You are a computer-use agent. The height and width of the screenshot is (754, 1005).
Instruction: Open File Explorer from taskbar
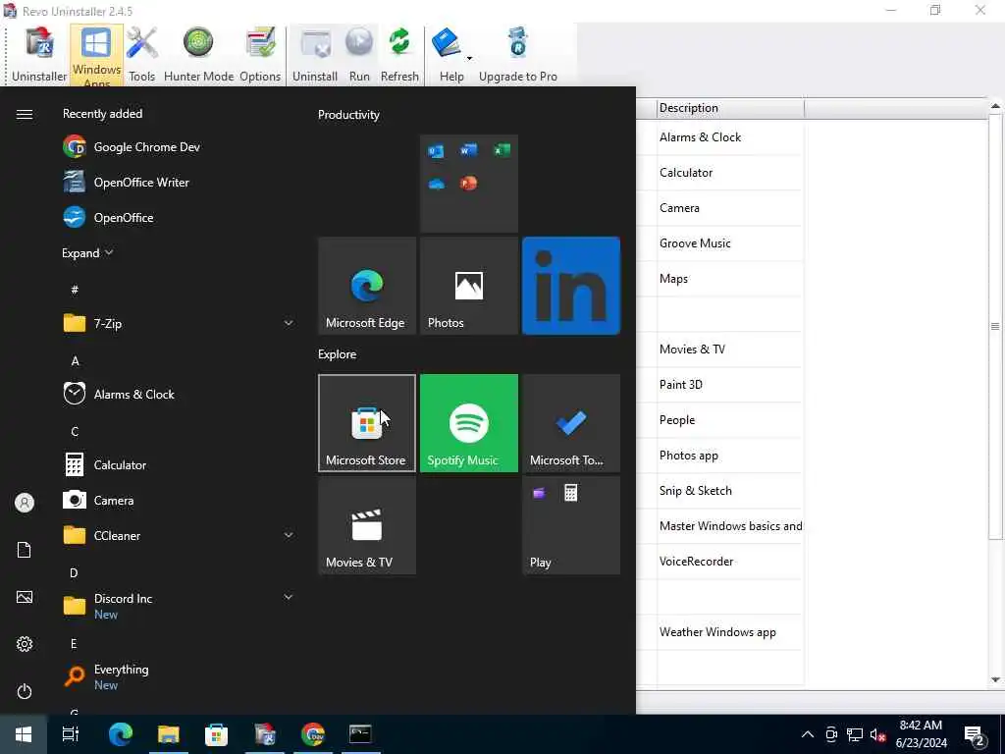tap(169, 734)
